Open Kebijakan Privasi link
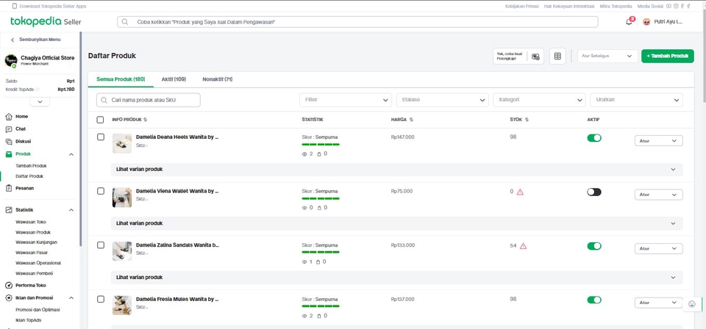Viewport: 706px width, 329px height. [x=522, y=7]
